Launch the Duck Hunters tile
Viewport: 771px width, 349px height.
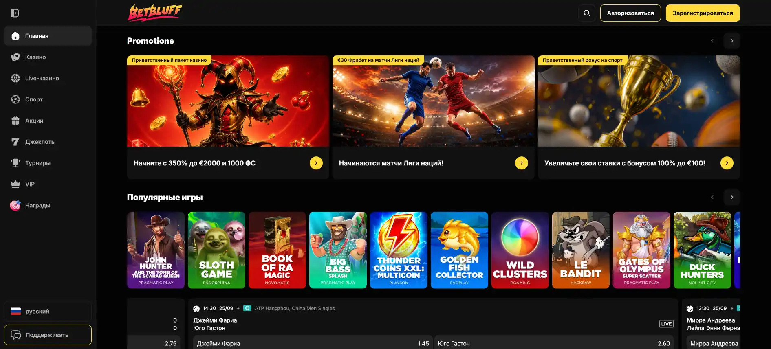pyautogui.click(x=702, y=250)
